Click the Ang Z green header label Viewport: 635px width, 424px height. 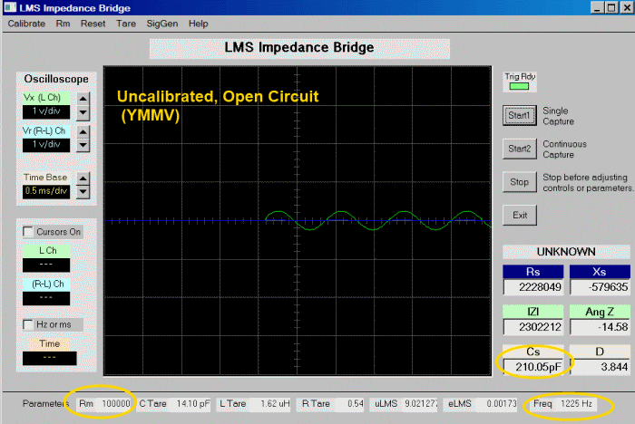coord(600,312)
